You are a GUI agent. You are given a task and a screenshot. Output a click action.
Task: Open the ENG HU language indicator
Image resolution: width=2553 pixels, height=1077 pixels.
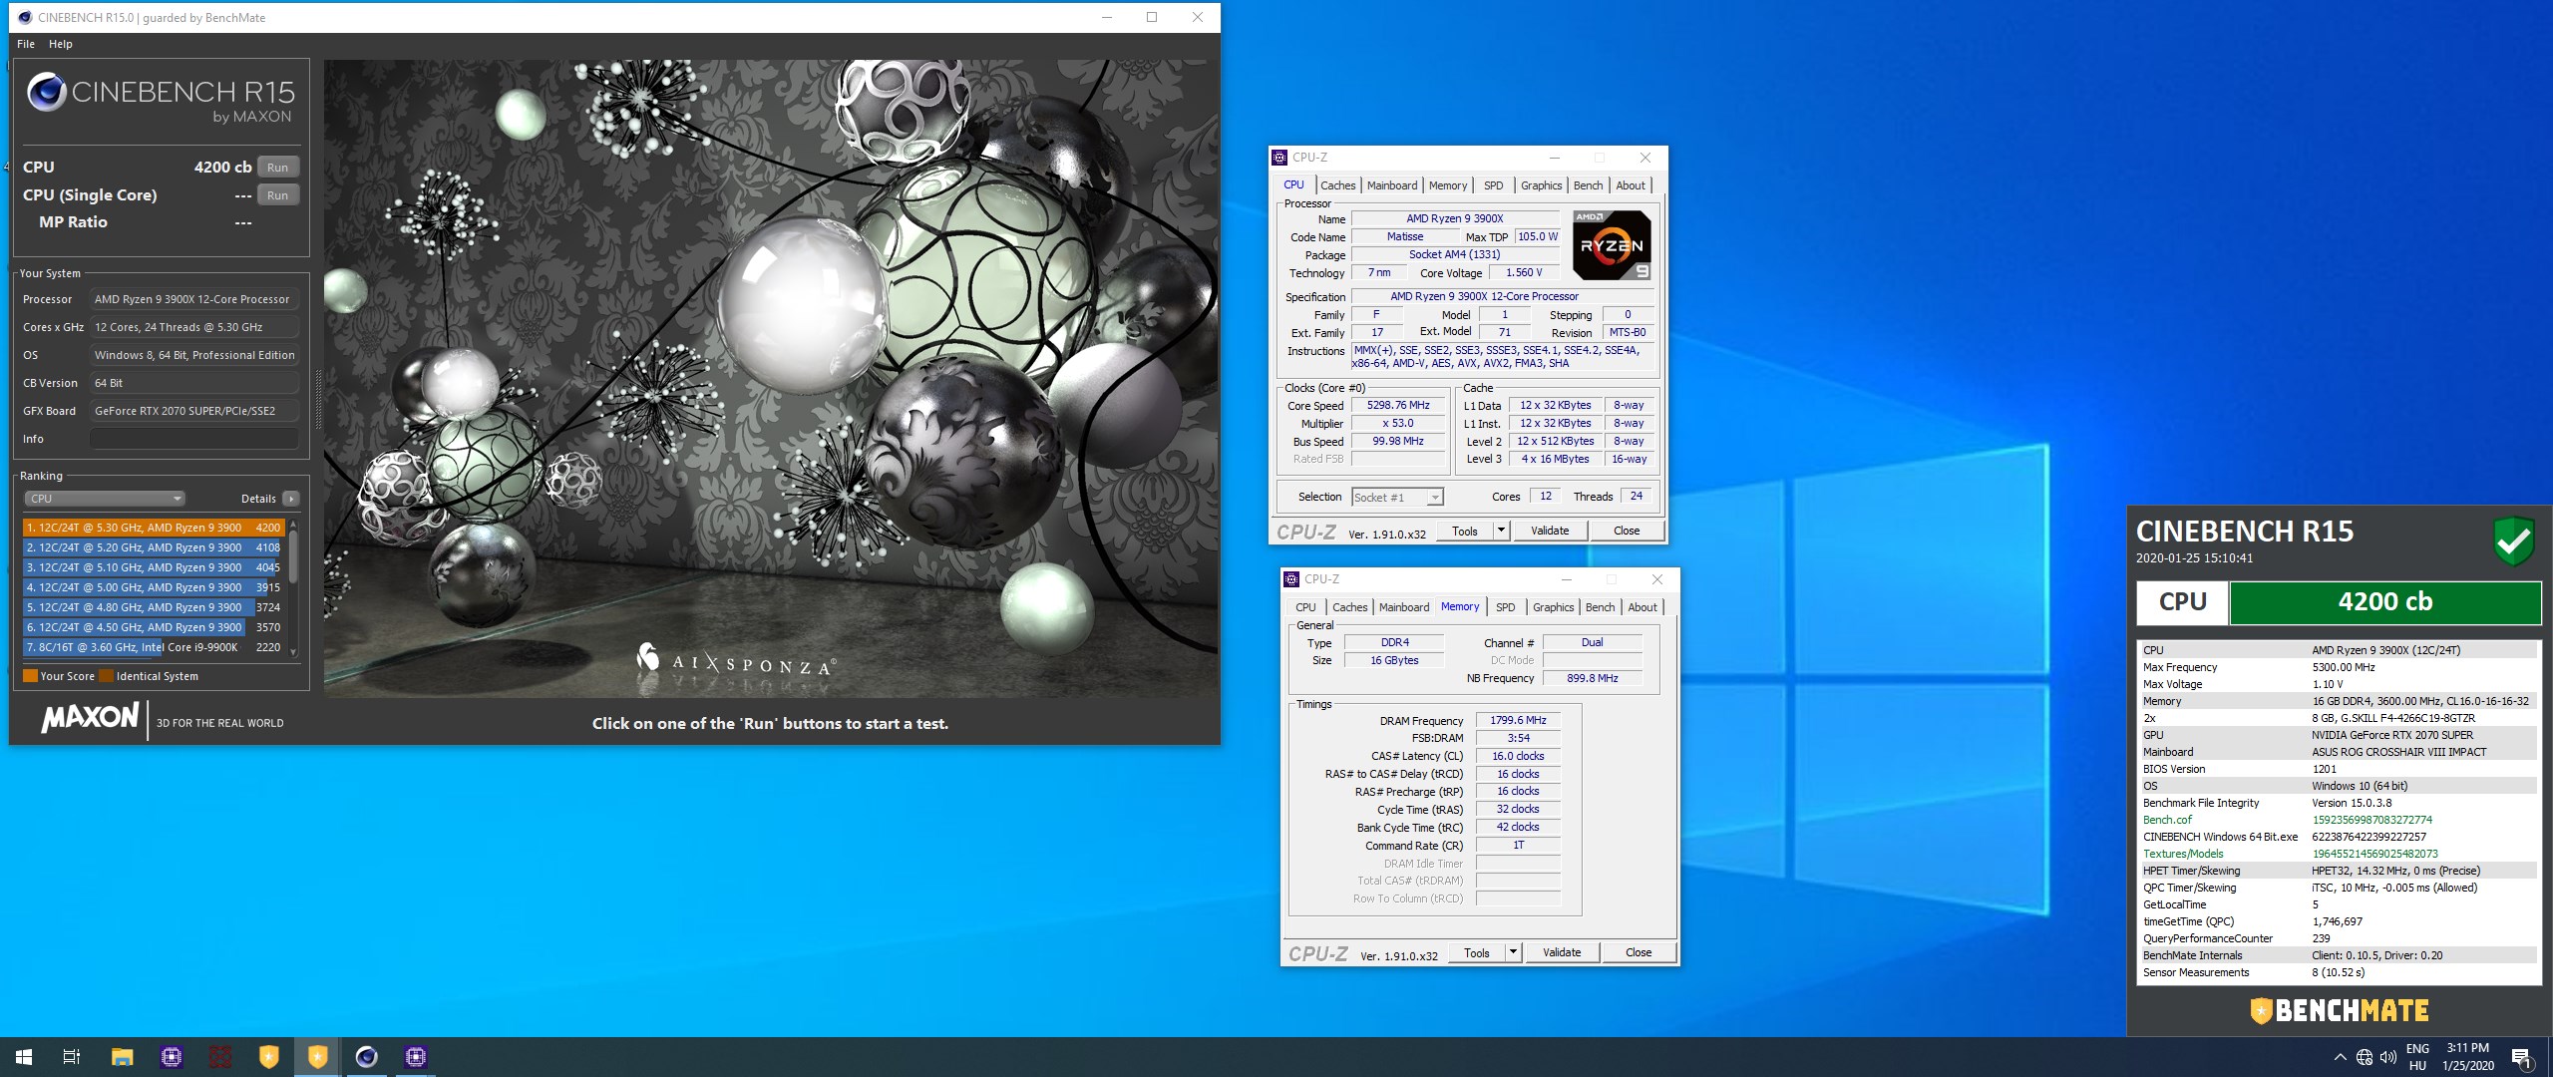tap(2417, 1057)
